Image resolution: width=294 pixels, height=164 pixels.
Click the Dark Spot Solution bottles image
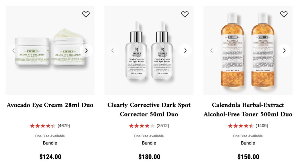point(149,50)
